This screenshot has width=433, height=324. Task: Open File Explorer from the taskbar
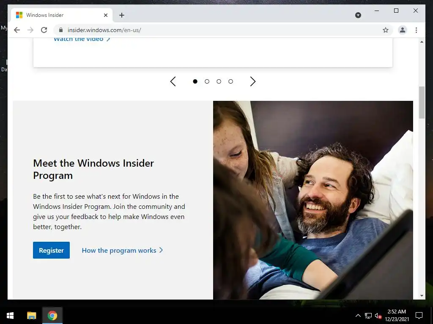click(31, 316)
